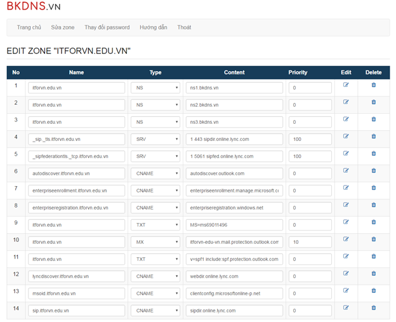This screenshot has height=322, width=396.
Task: Click edit icon for msoid record
Action: [x=346, y=291]
